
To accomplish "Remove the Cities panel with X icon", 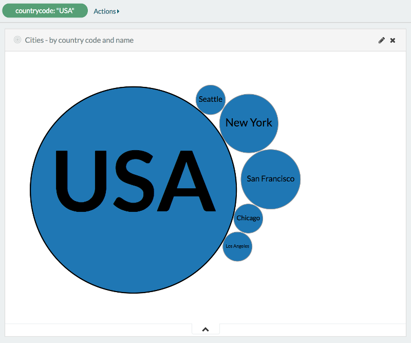I will point(393,40).
